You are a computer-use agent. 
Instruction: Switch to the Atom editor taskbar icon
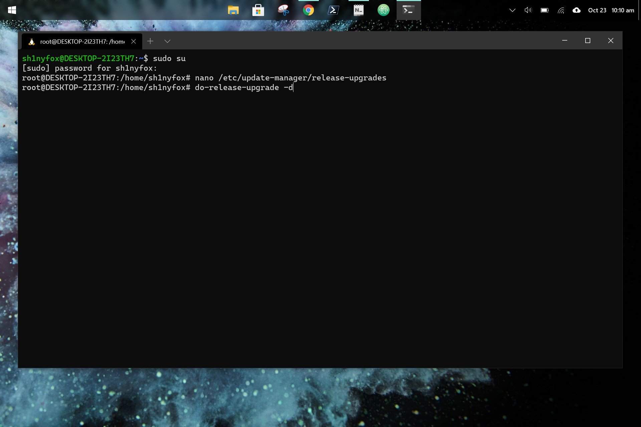[383, 10]
